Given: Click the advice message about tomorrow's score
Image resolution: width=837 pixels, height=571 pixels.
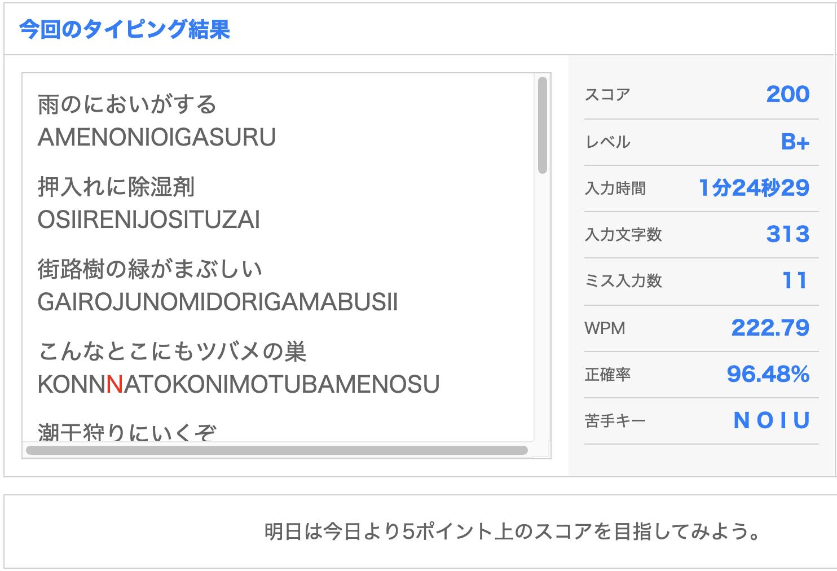Looking at the screenshot, I should [x=512, y=532].
